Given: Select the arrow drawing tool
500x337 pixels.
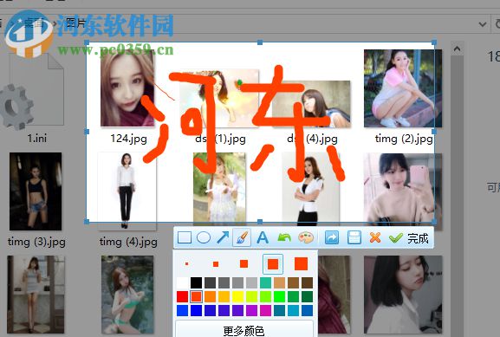Looking at the screenshot, I should pos(223,238).
